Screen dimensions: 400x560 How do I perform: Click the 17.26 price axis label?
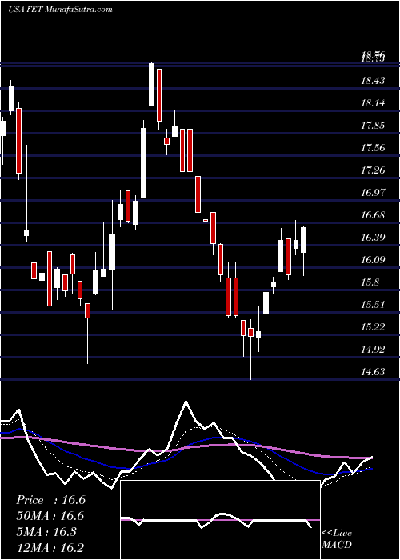point(374,170)
